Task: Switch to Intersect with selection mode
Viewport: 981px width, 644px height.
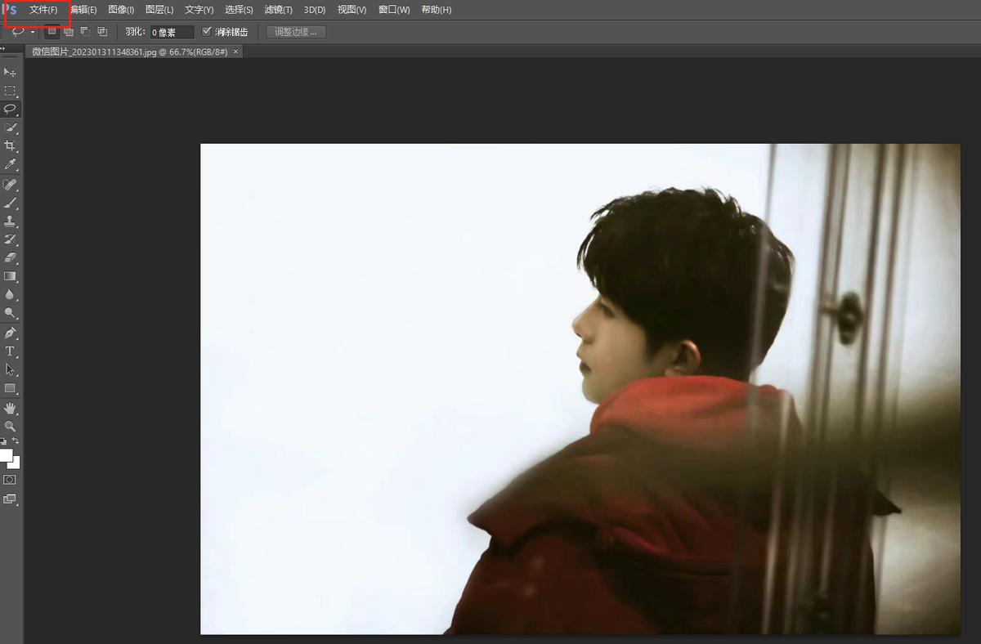Action: pyautogui.click(x=102, y=32)
